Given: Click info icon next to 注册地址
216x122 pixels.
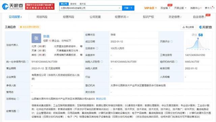Looking at the screenshot, I should (x=18, y=99).
